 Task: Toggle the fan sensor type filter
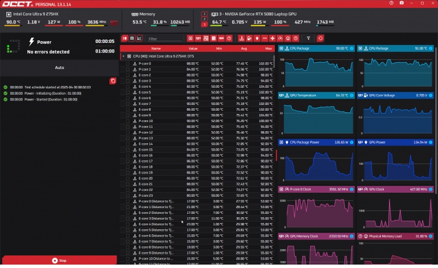point(273,38)
